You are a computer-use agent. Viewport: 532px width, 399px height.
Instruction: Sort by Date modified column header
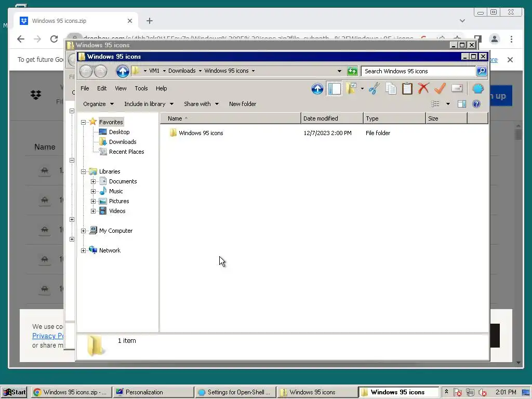pyautogui.click(x=332, y=118)
